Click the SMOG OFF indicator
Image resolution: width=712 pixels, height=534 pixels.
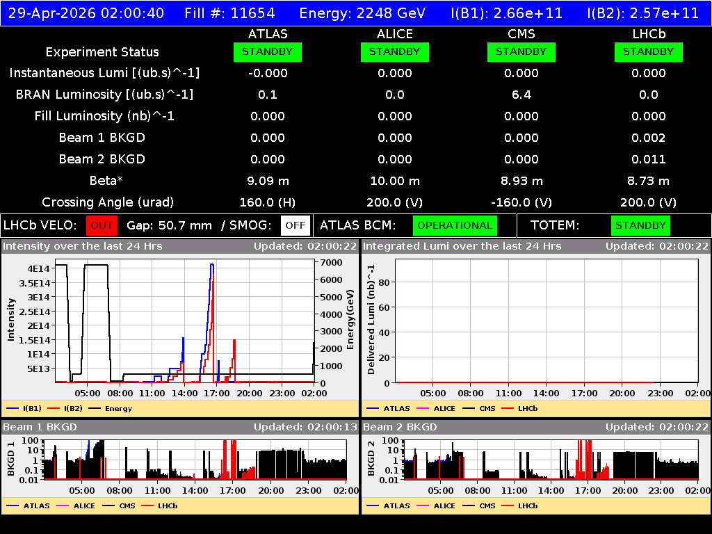pyautogui.click(x=296, y=226)
